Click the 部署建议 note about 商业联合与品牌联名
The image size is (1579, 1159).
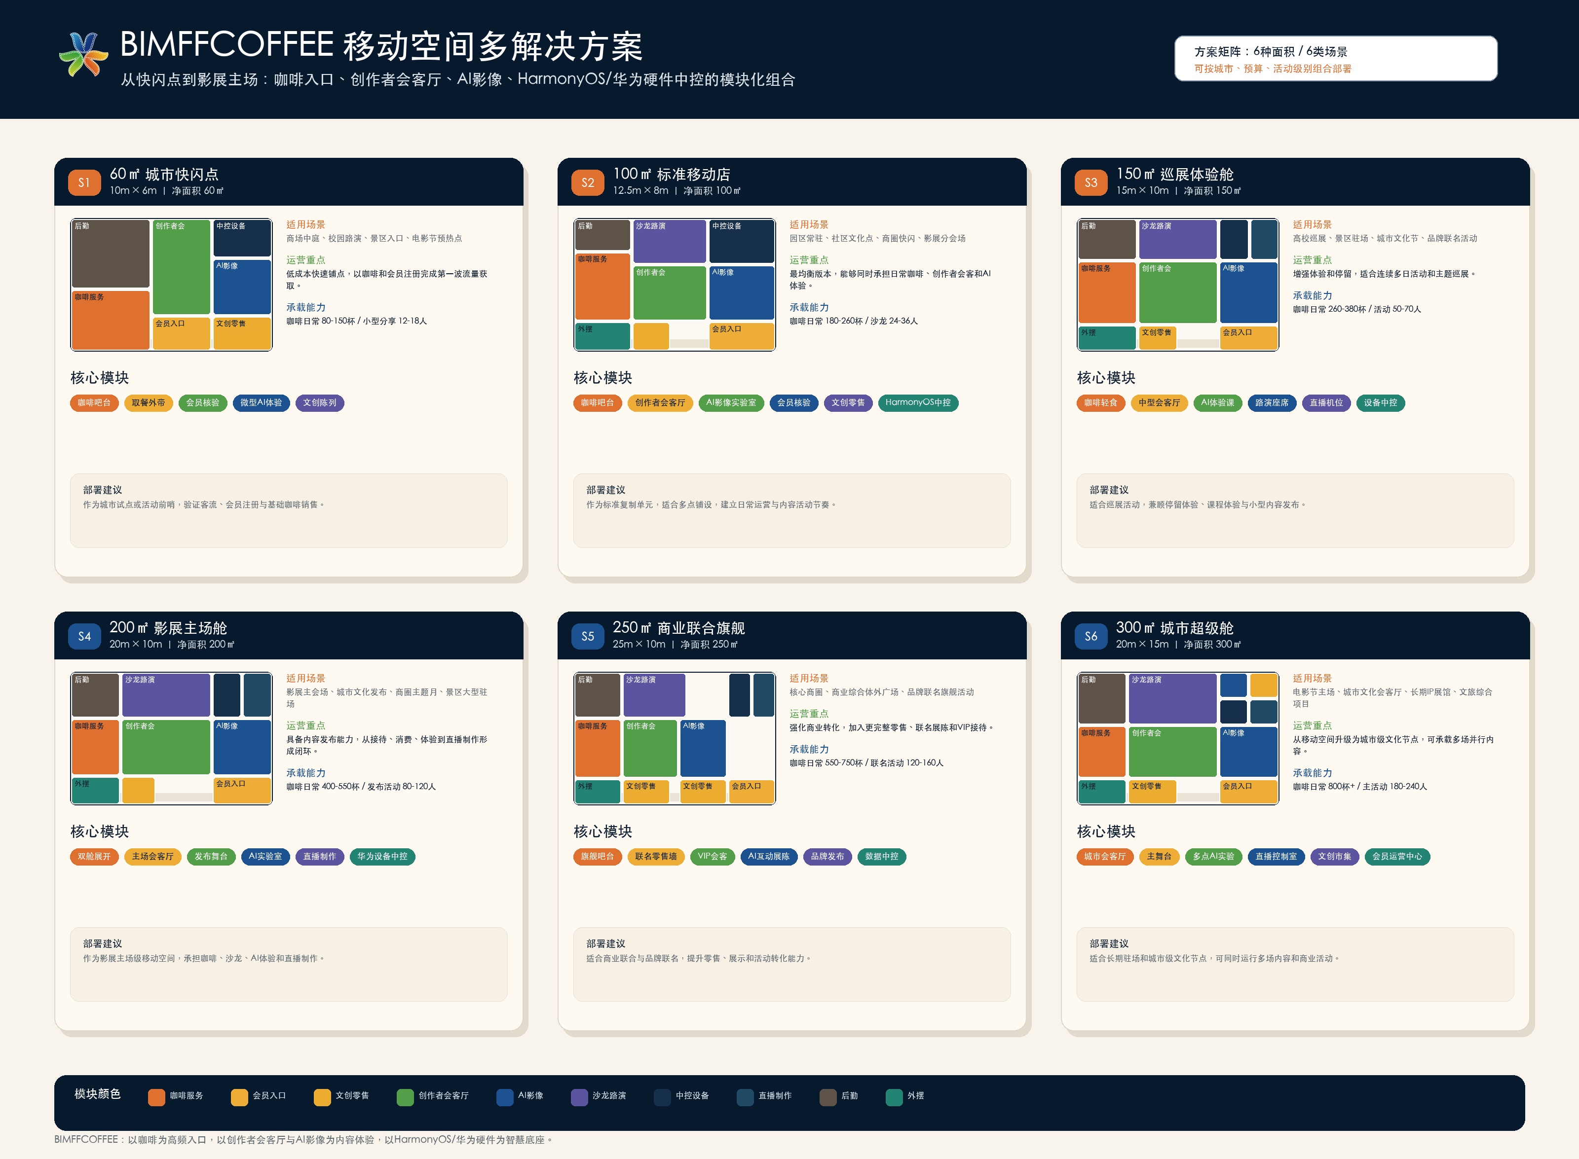pyautogui.click(x=791, y=965)
